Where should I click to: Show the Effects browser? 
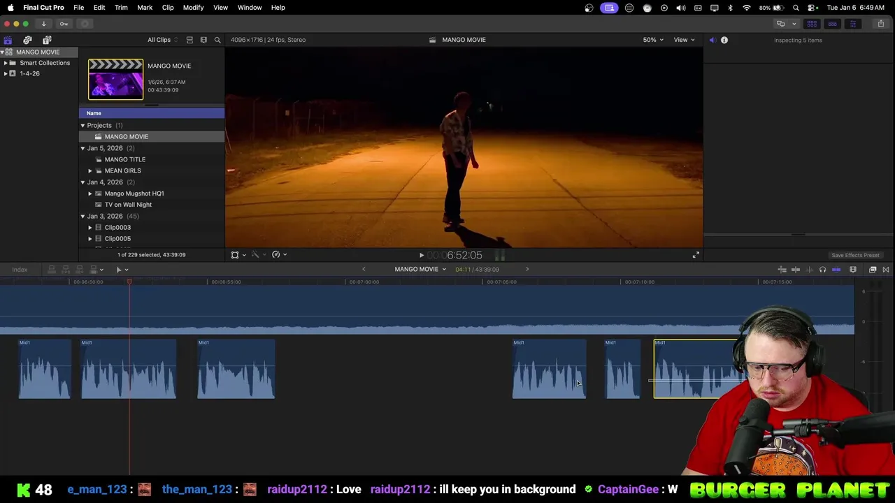click(x=873, y=270)
